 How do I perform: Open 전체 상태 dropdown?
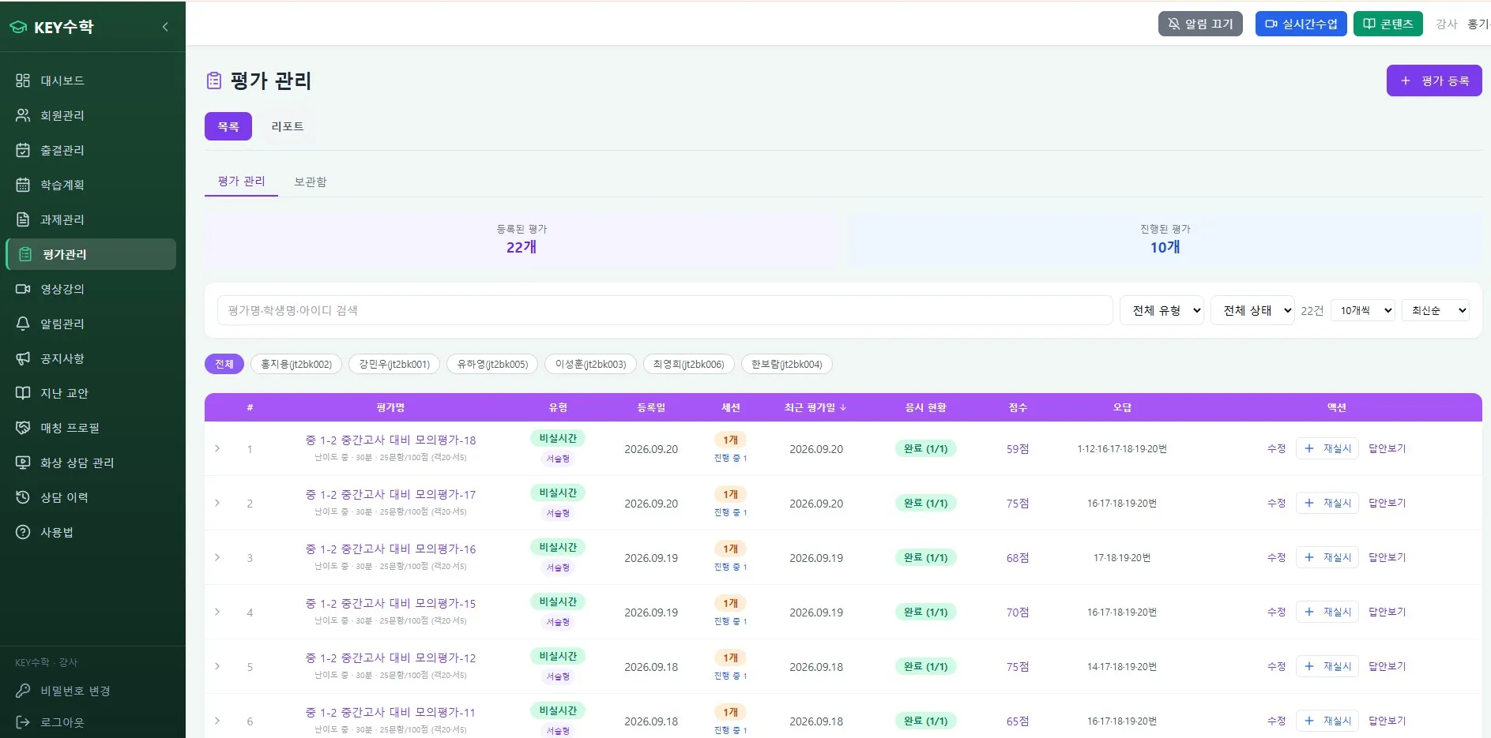(x=1252, y=310)
